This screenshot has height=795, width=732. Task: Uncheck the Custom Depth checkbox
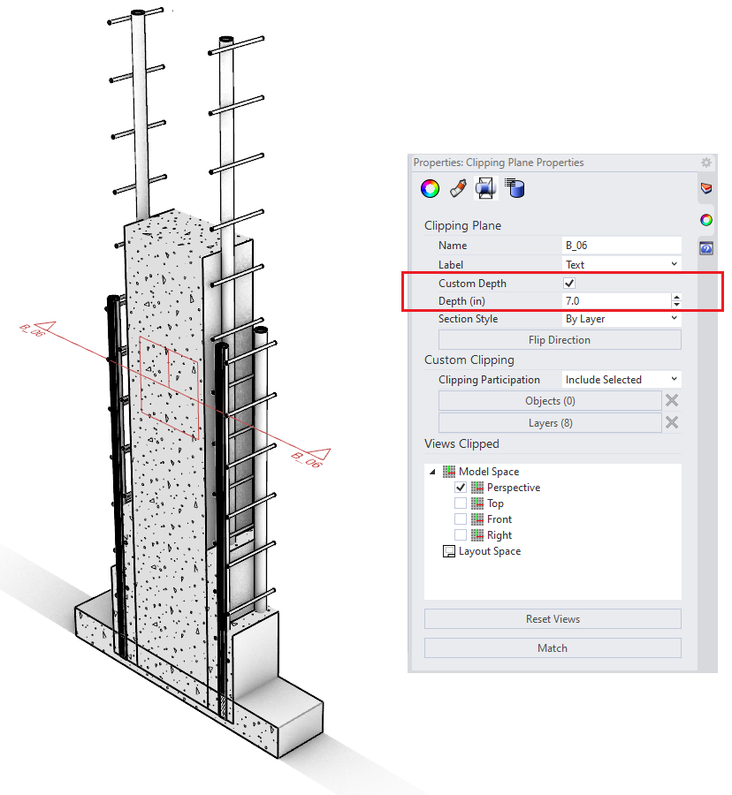pyautogui.click(x=569, y=284)
